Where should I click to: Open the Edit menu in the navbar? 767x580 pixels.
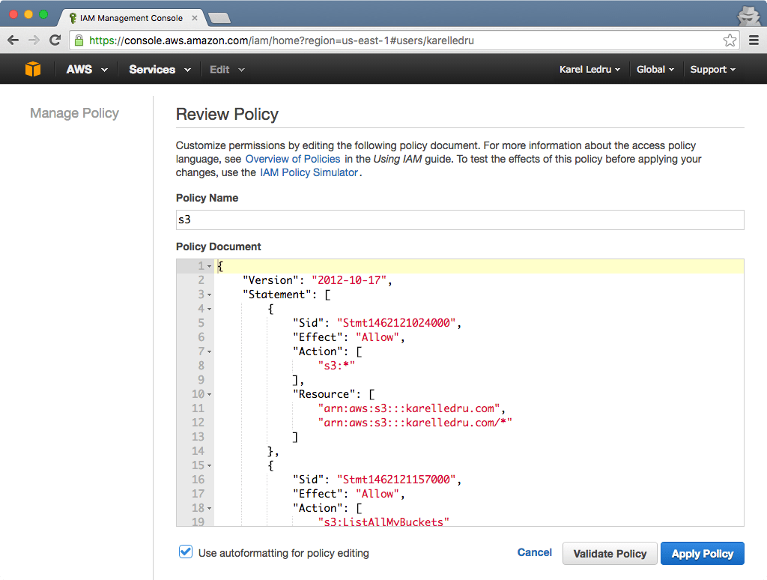221,69
